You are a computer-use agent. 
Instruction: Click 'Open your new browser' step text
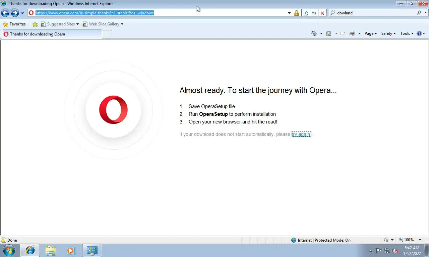click(x=233, y=122)
